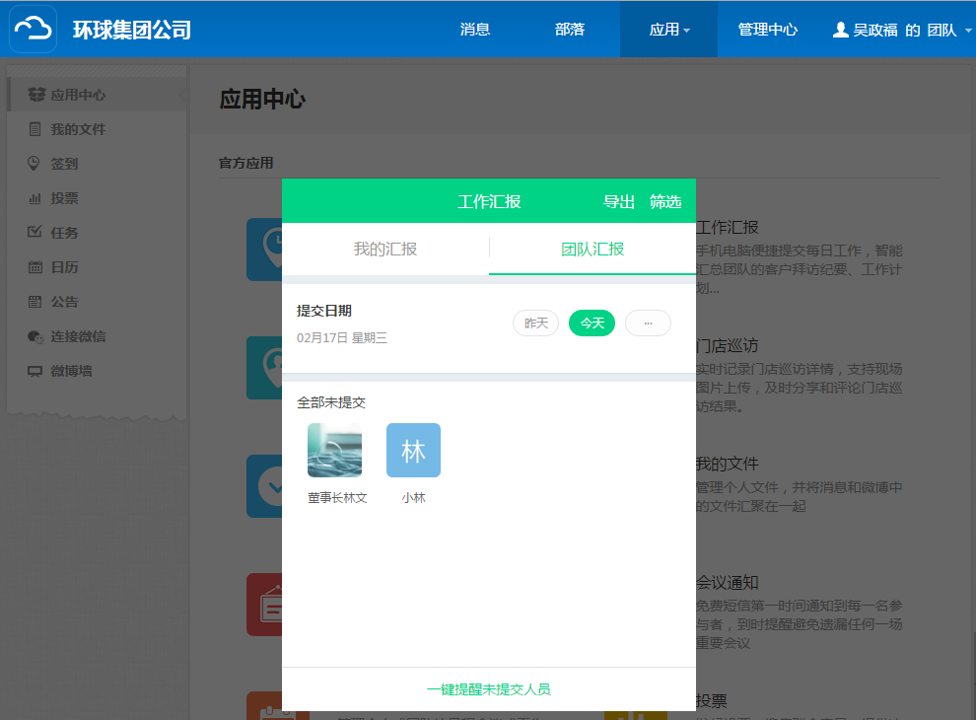Viewport: 976px width, 720px height.
Task: Go to 签到 check-in page
Action: click(x=64, y=164)
